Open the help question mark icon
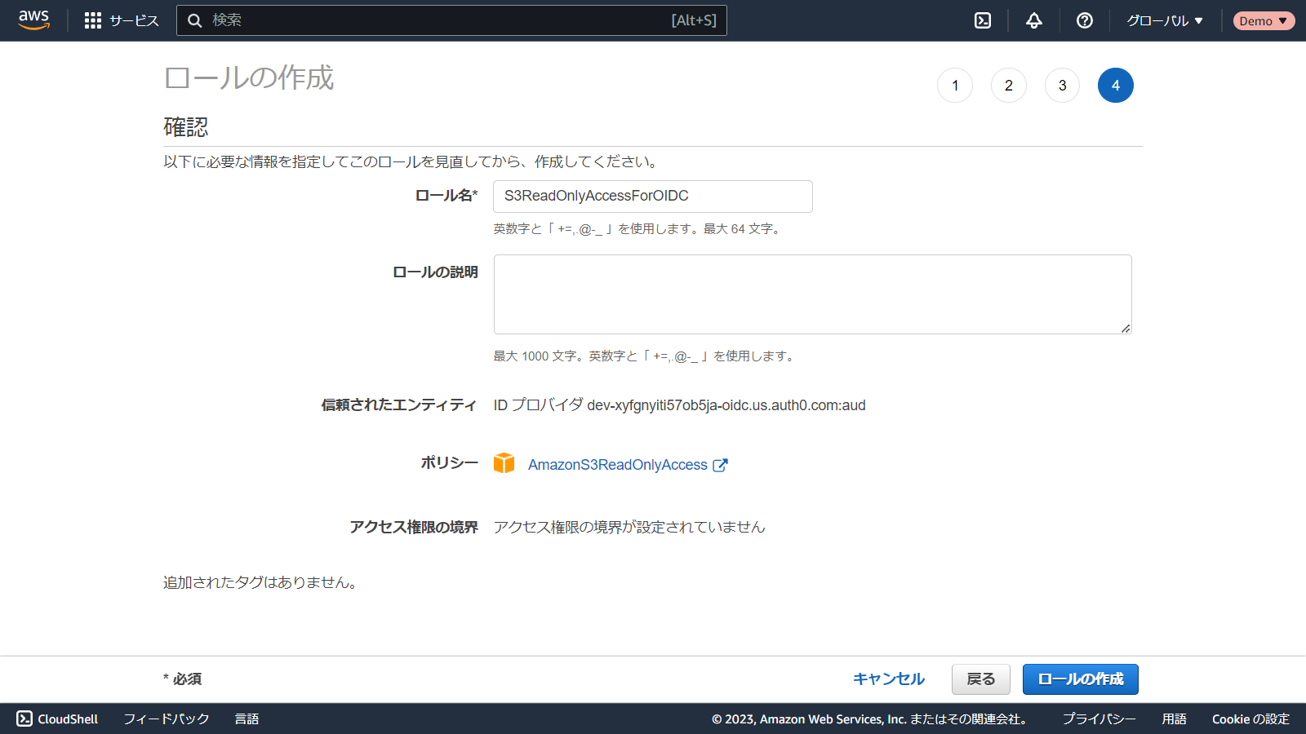The width and height of the screenshot is (1306, 734). coord(1084,20)
